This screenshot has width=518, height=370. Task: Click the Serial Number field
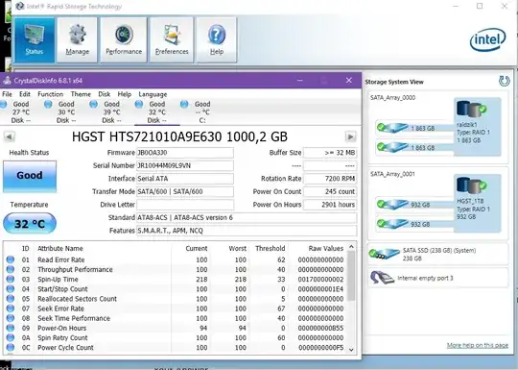coord(185,165)
